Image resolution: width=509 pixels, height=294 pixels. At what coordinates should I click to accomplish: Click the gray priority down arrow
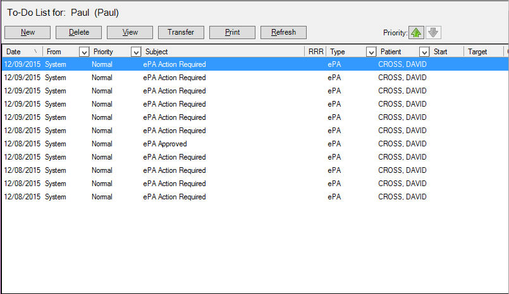coord(433,32)
